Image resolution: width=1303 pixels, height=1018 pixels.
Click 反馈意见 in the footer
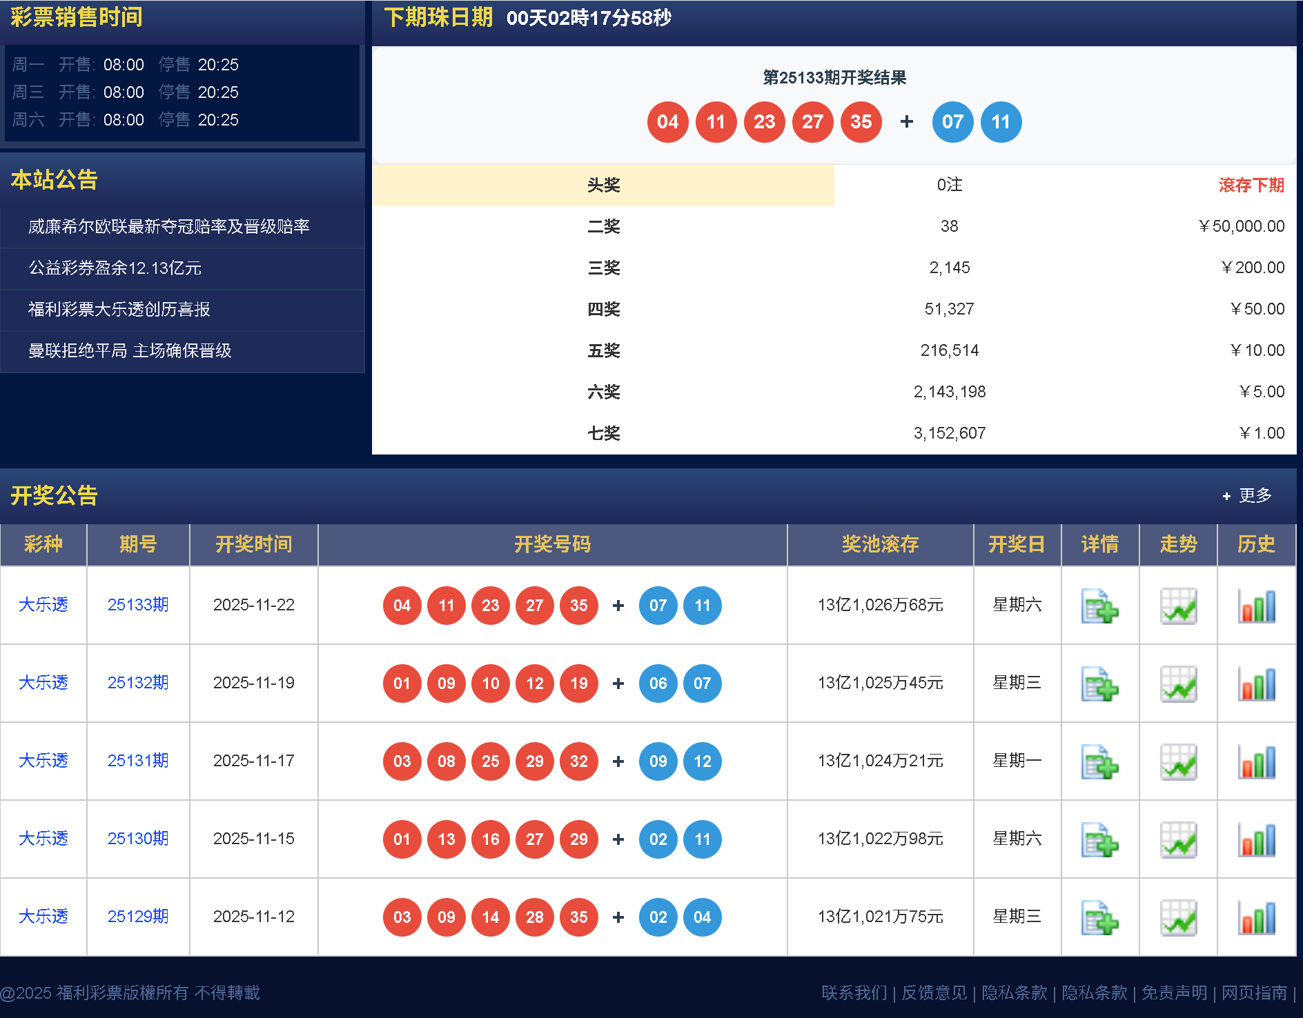(933, 992)
